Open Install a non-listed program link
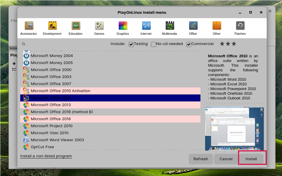This screenshot has width=282, height=176. coord(46,156)
